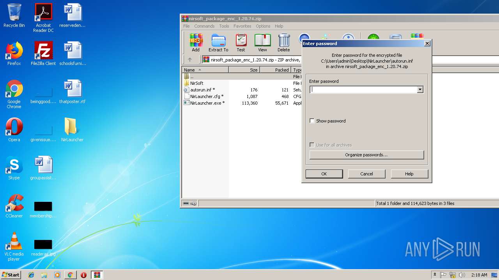Show hidden tray icons arrow
499x280 pixels.
pos(435,275)
